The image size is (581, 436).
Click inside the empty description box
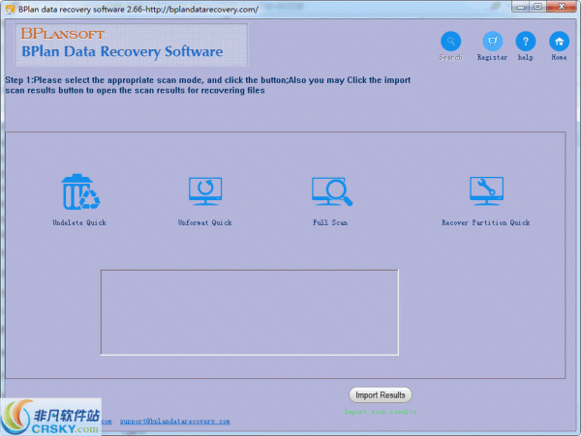(250, 312)
